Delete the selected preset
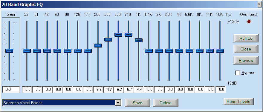The height and width of the screenshot is (112, 263). 165,103
